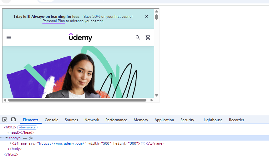Click the Udemy logo
The image size is (269, 159).
[81, 37]
